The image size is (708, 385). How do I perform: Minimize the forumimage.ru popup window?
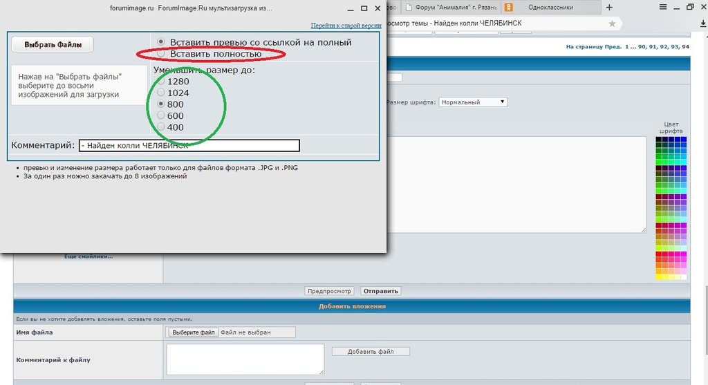pos(351,8)
